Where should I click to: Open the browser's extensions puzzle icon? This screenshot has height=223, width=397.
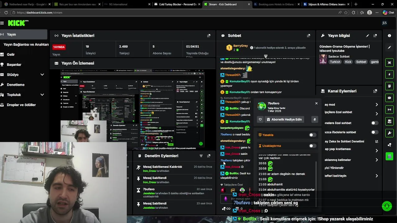(354, 13)
